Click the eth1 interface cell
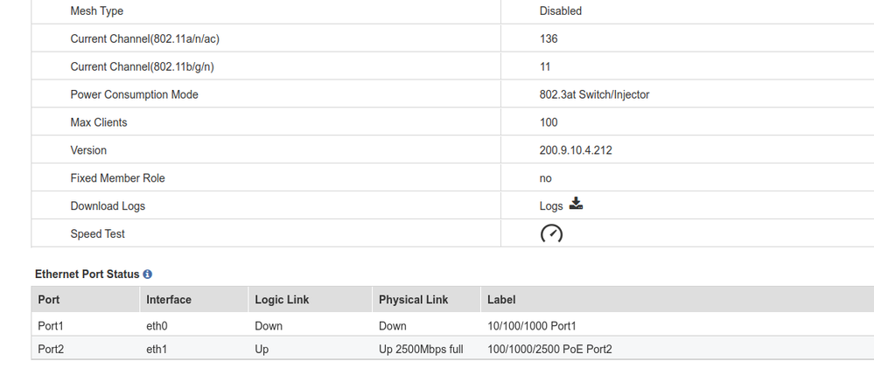Image resolution: width=874 pixels, height=368 pixels. pyautogui.click(x=157, y=350)
